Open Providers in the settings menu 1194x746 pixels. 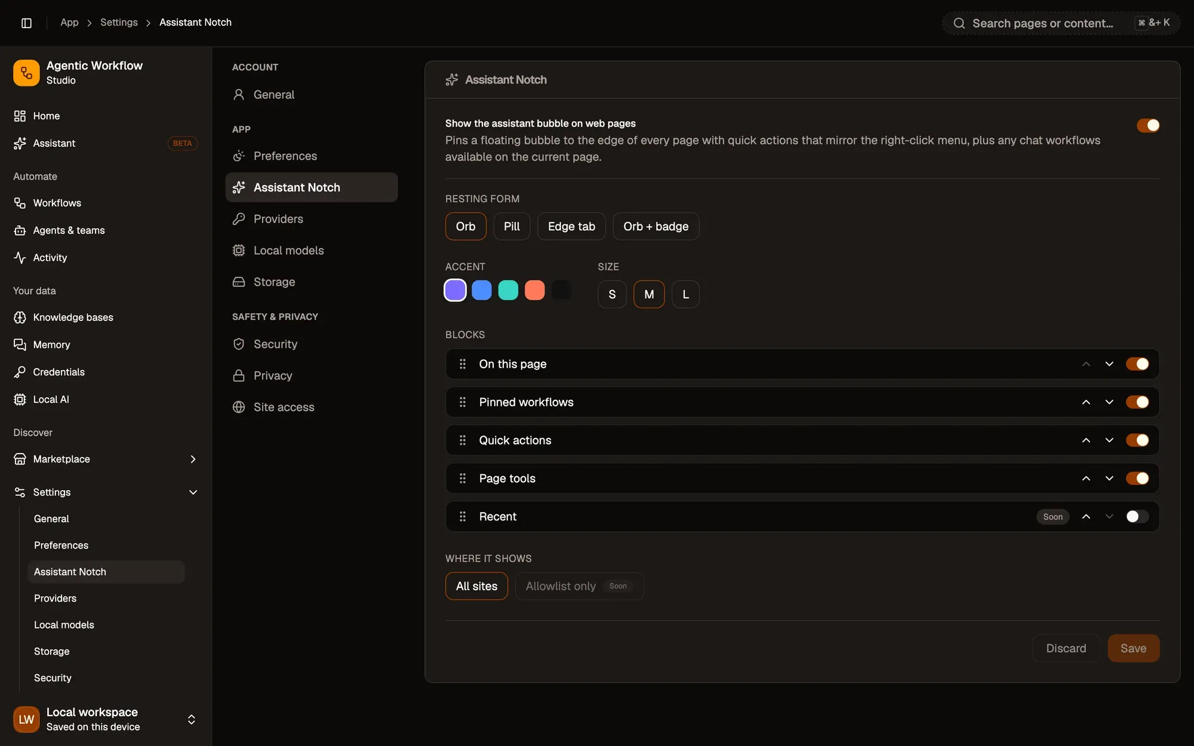[x=312, y=219]
